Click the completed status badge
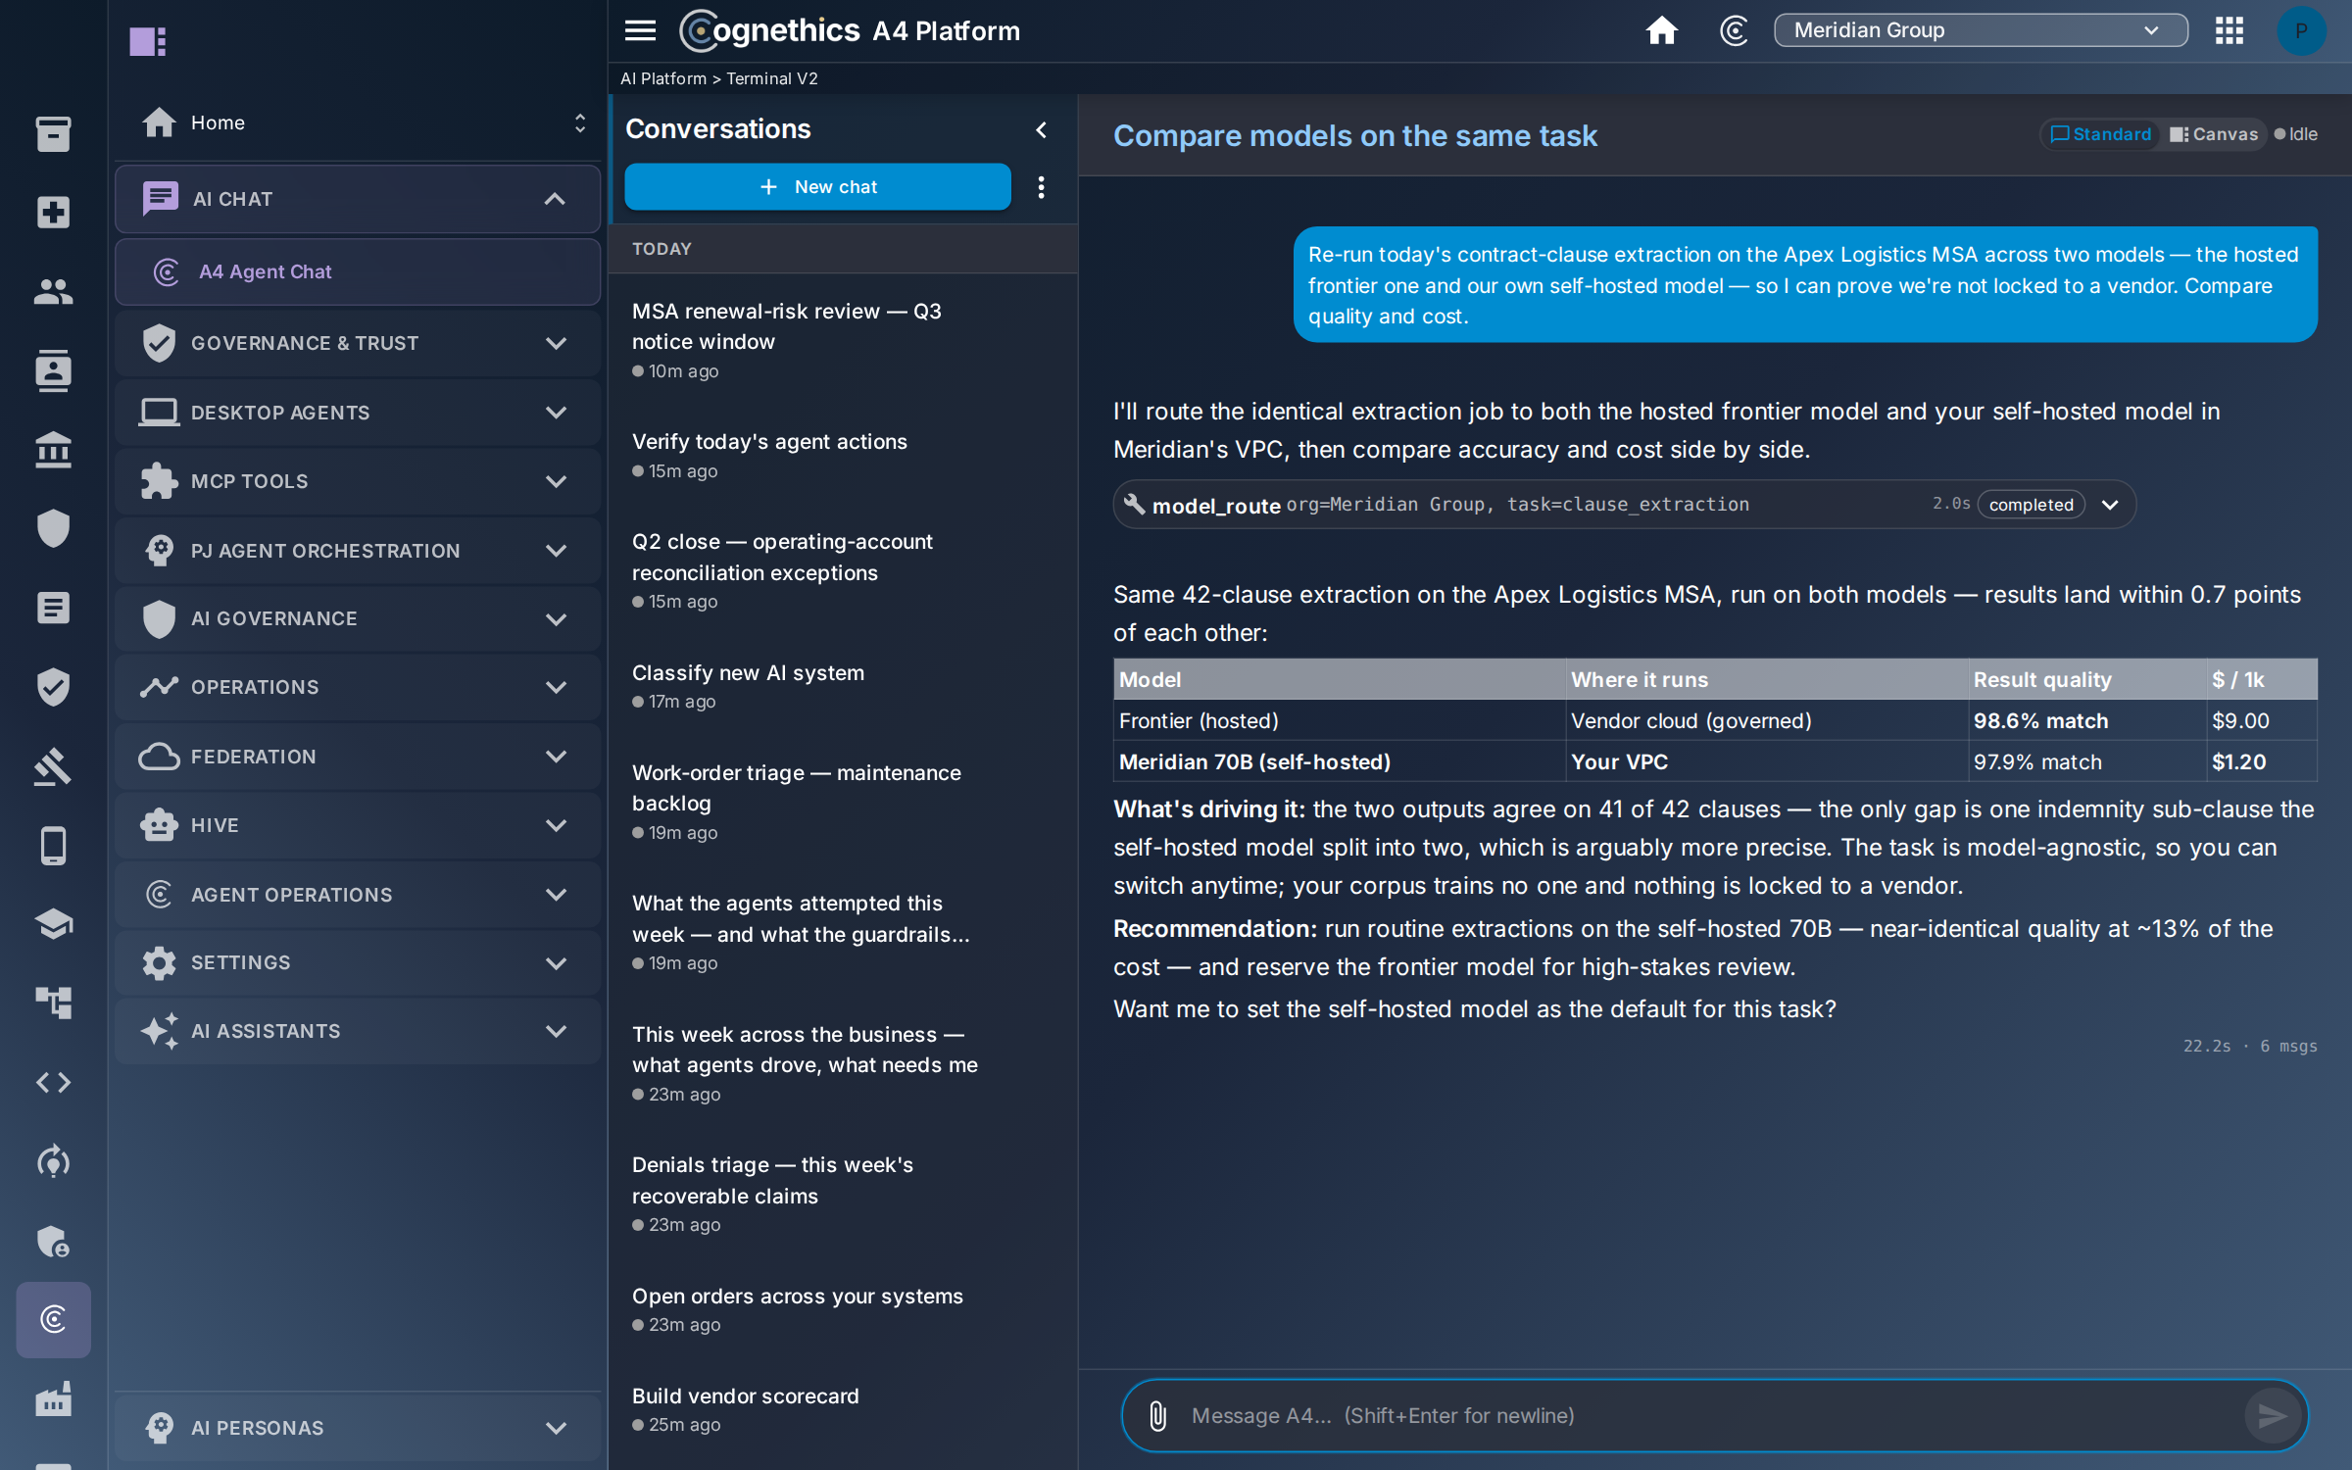The height and width of the screenshot is (1470, 2352). [x=2031, y=505]
